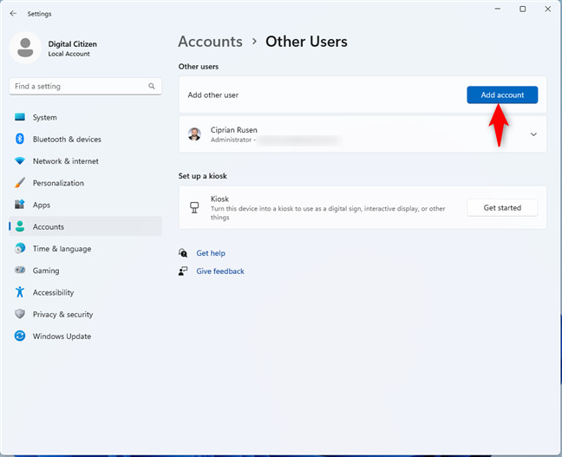Screen dimensions: 562x457
Task: Open the Give feedback link
Action: coord(220,271)
